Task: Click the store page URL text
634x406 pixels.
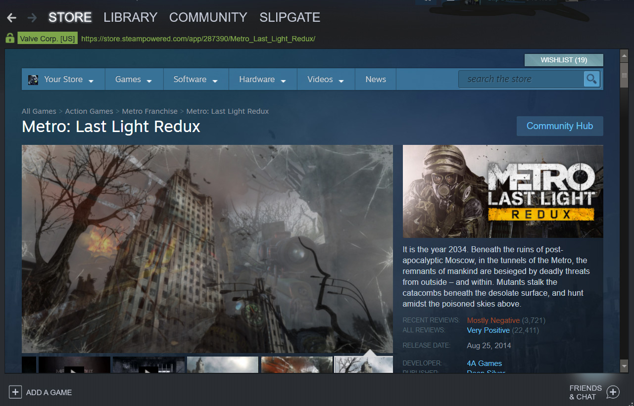Action: pos(198,38)
